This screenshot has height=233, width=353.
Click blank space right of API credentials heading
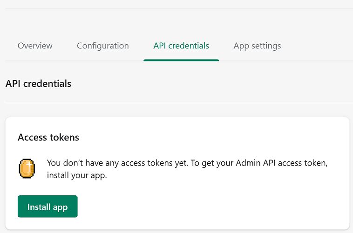point(210,84)
